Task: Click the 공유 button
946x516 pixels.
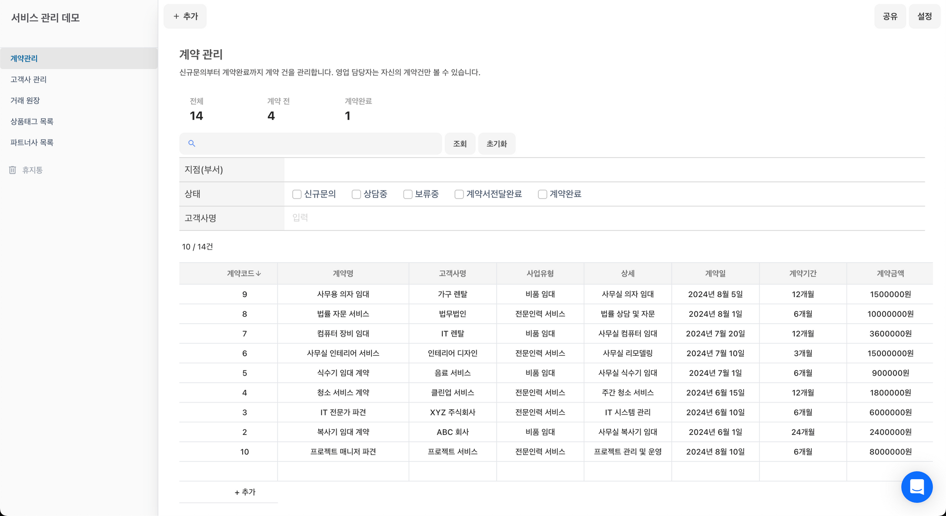Action: (890, 17)
